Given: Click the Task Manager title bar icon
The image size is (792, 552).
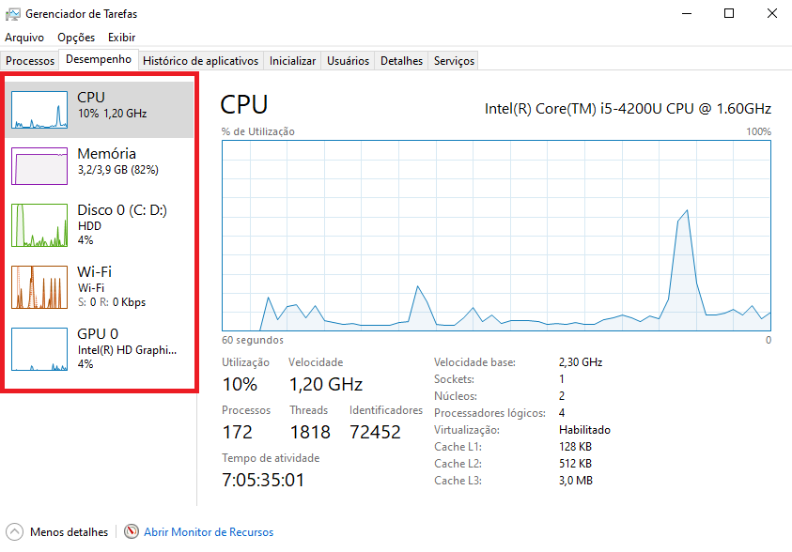Looking at the screenshot, I should [12, 14].
